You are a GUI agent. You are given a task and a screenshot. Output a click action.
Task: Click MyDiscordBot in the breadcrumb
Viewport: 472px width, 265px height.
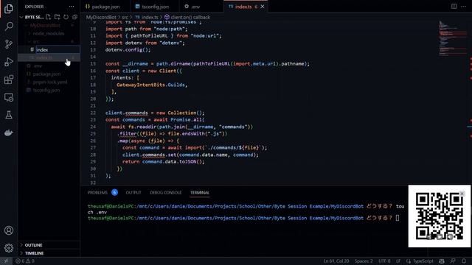point(101,18)
